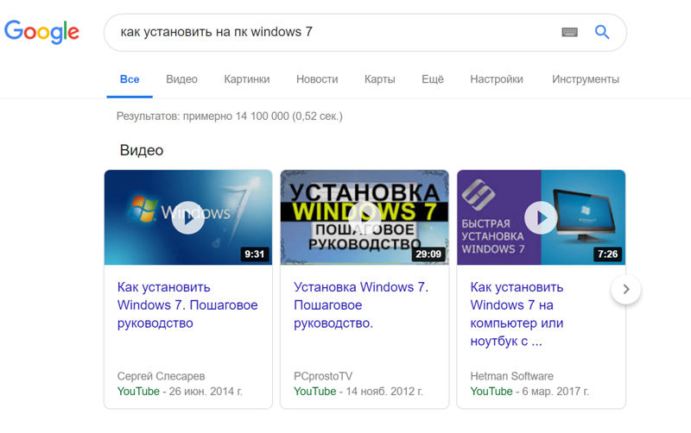Switch to the Картинки tab
The height and width of the screenshot is (433, 691).
(x=247, y=79)
